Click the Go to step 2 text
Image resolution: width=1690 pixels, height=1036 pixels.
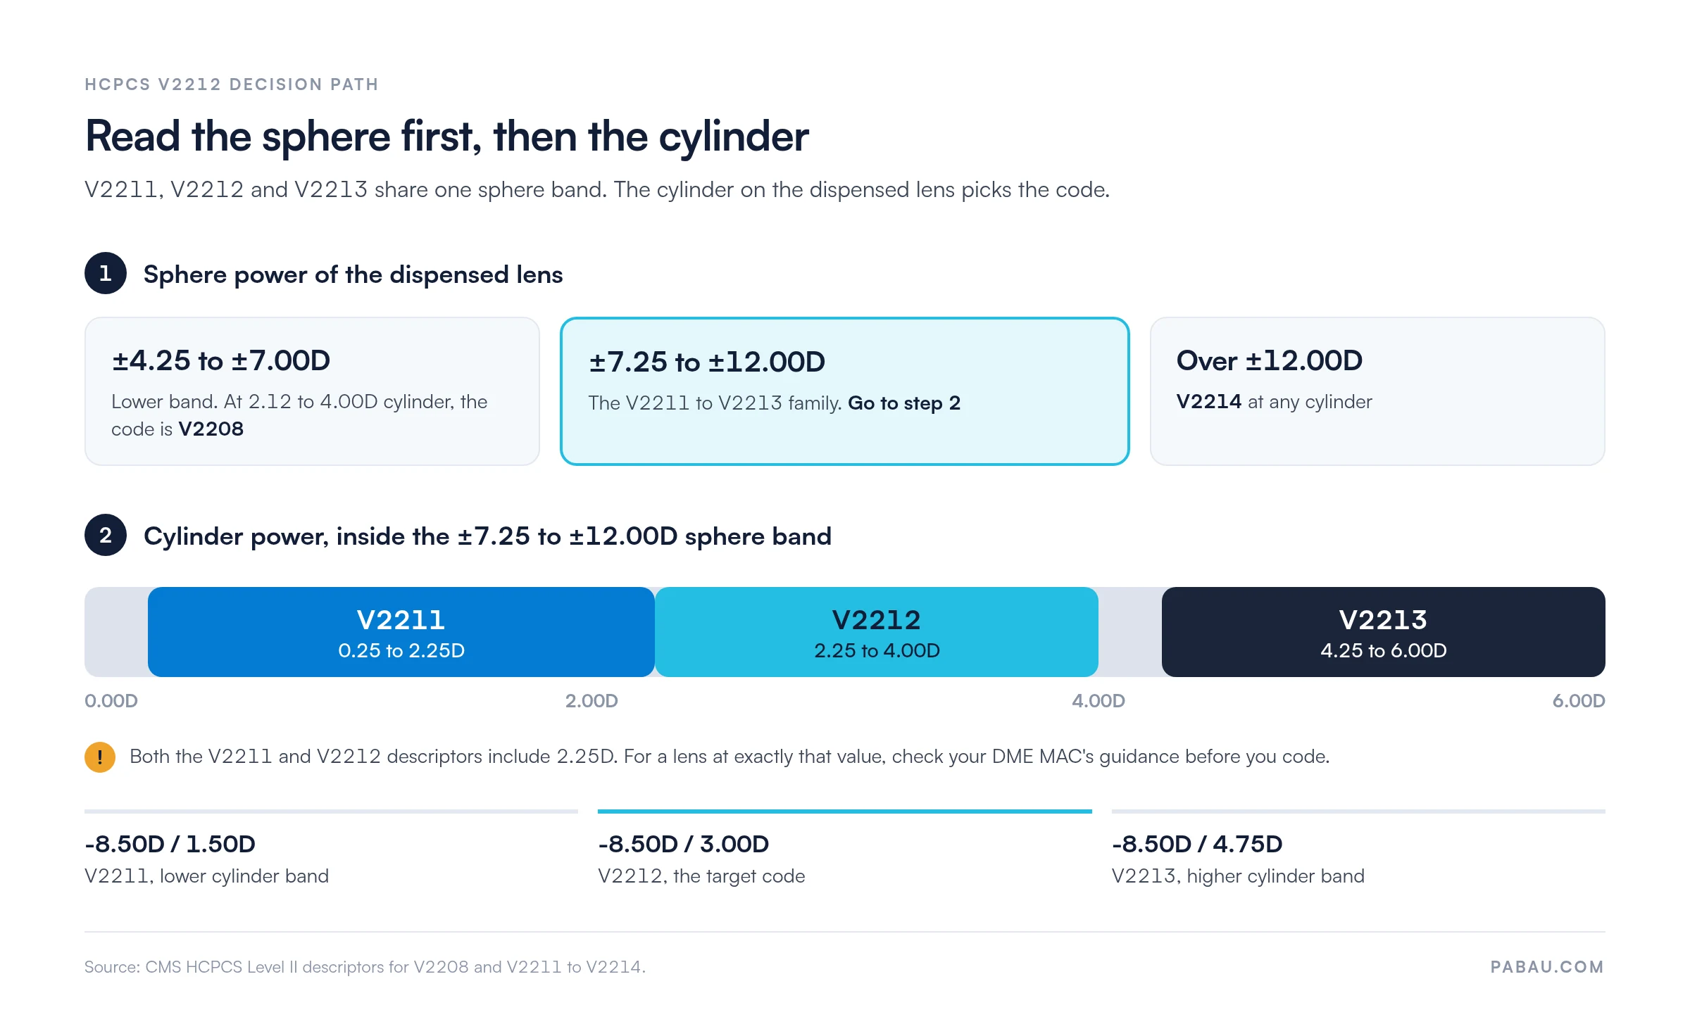tap(904, 403)
